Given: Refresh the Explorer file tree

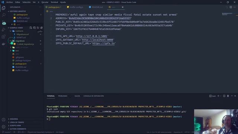Looking at the screenshot, I should coord(38,28).
